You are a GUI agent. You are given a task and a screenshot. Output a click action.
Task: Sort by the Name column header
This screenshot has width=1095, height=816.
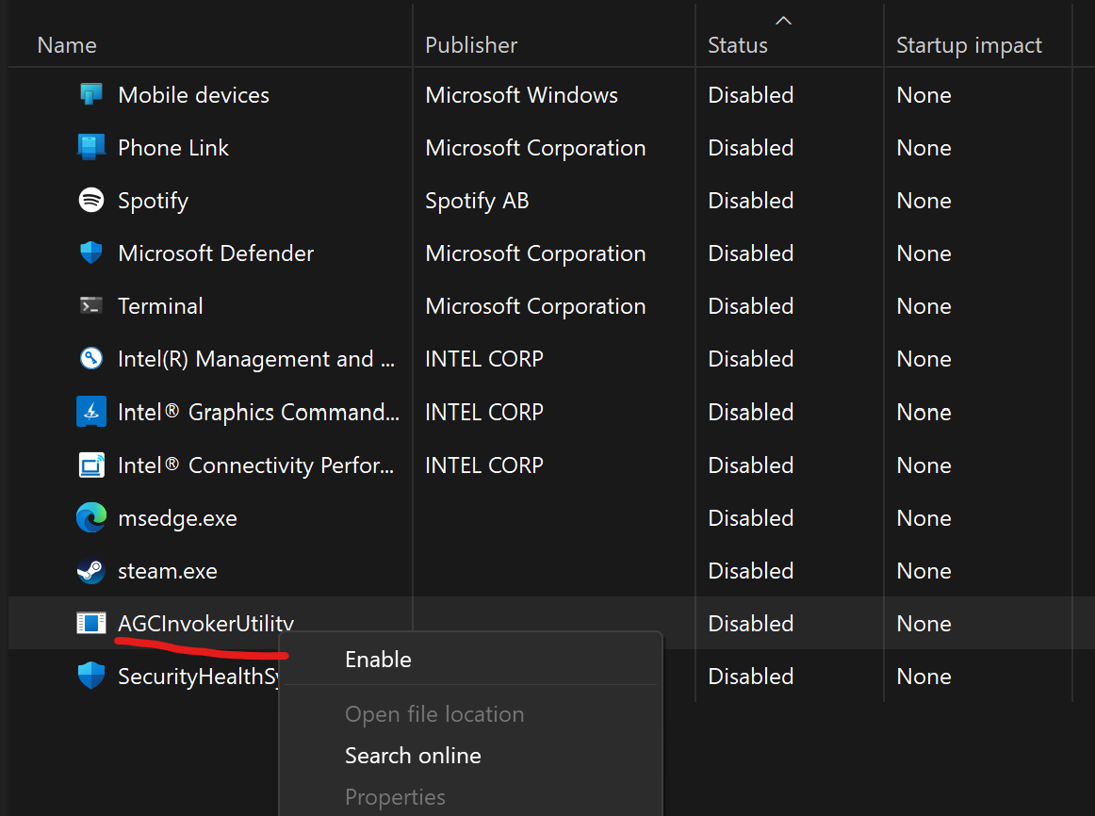(x=67, y=45)
